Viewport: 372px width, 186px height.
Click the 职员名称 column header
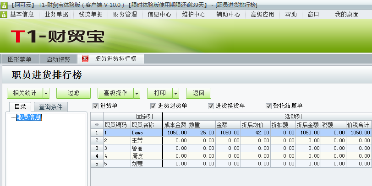click(x=147, y=125)
